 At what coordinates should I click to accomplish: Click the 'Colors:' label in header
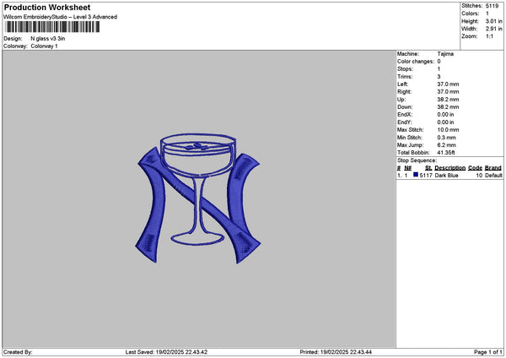(471, 14)
